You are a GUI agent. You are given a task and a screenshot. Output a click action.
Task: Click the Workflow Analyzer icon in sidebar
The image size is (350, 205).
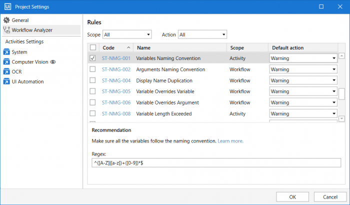point(6,30)
